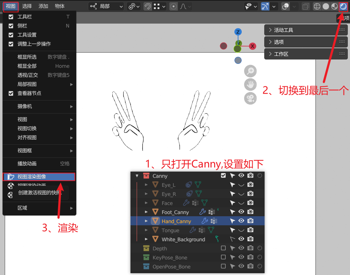This screenshot has width=350, height=275.
Task: Click the pan hand viewport button
Action: (x=250, y=85)
